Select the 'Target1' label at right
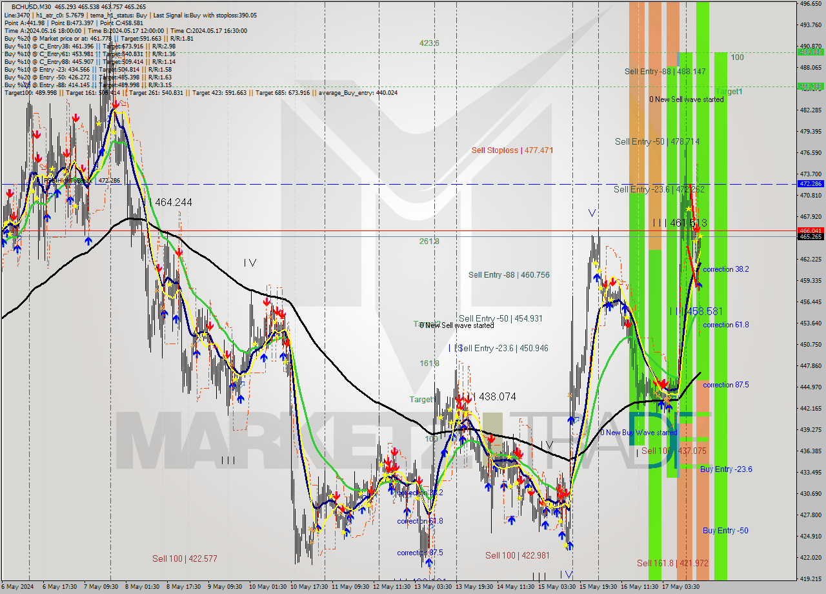Screen dimensions: 826x594 [729, 92]
